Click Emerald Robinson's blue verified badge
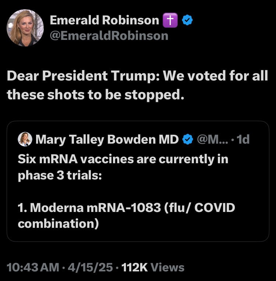 (187, 21)
